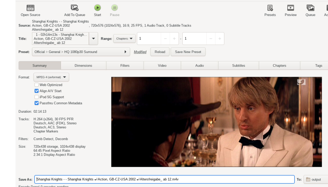Click the Save As filename field
This screenshot has width=328, height=187.
pyautogui.click(x=164, y=179)
